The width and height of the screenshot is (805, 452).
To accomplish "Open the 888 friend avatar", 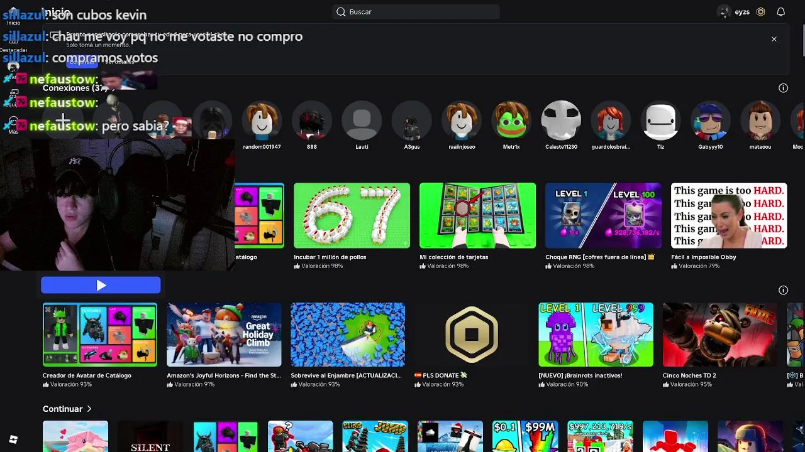I will (312, 120).
